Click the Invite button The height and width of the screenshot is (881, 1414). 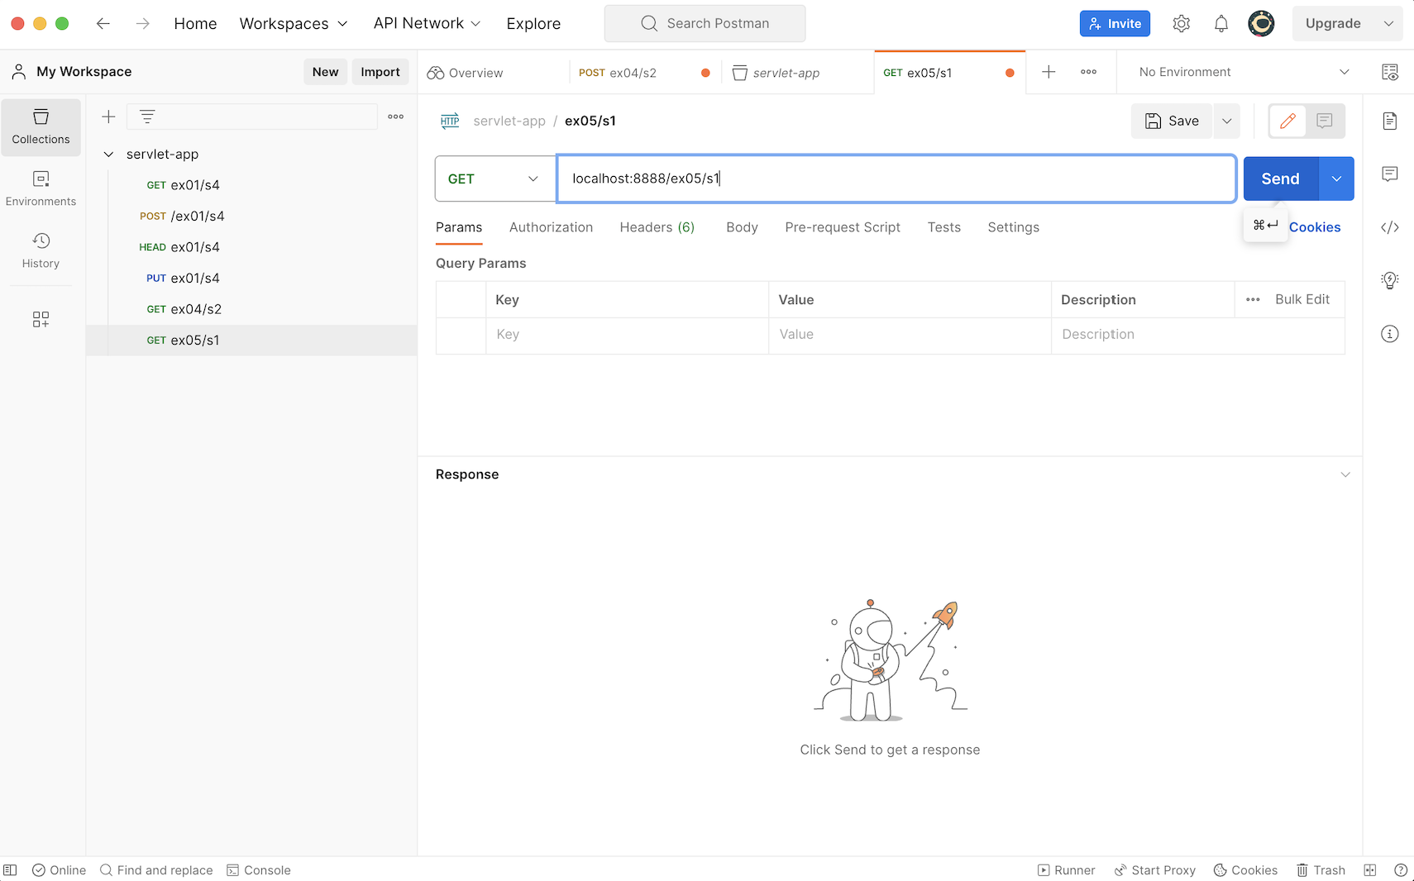click(1115, 24)
